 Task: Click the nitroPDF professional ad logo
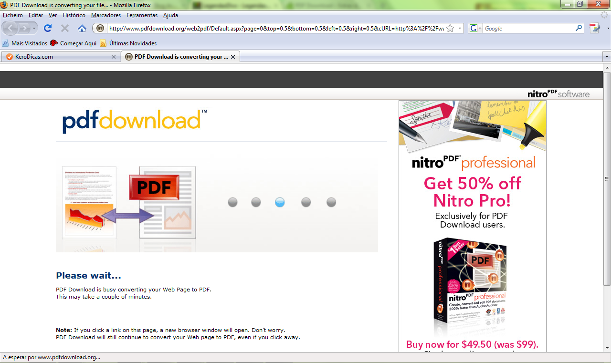click(474, 163)
